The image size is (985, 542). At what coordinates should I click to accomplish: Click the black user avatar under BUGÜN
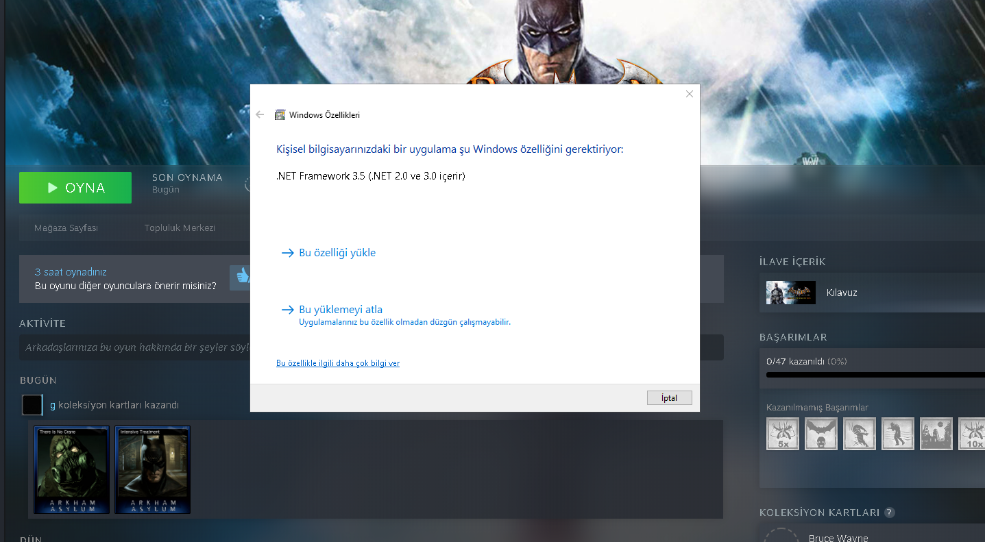pyautogui.click(x=32, y=405)
